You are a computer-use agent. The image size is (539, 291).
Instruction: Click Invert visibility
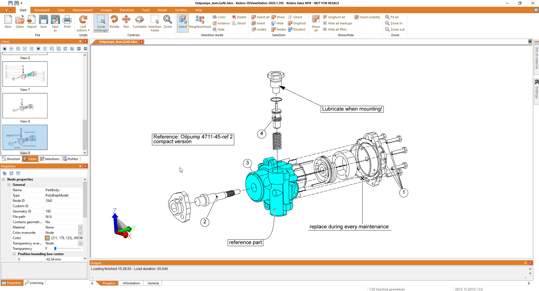tap(367, 17)
